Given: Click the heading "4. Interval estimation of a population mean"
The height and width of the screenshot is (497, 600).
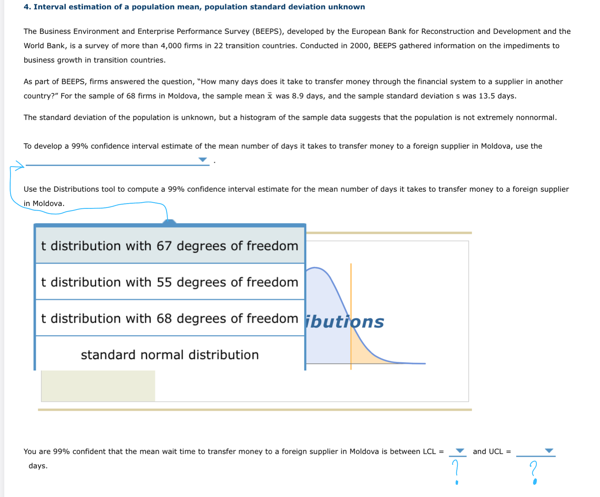Looking at the screenshot, I should [194, 7].
